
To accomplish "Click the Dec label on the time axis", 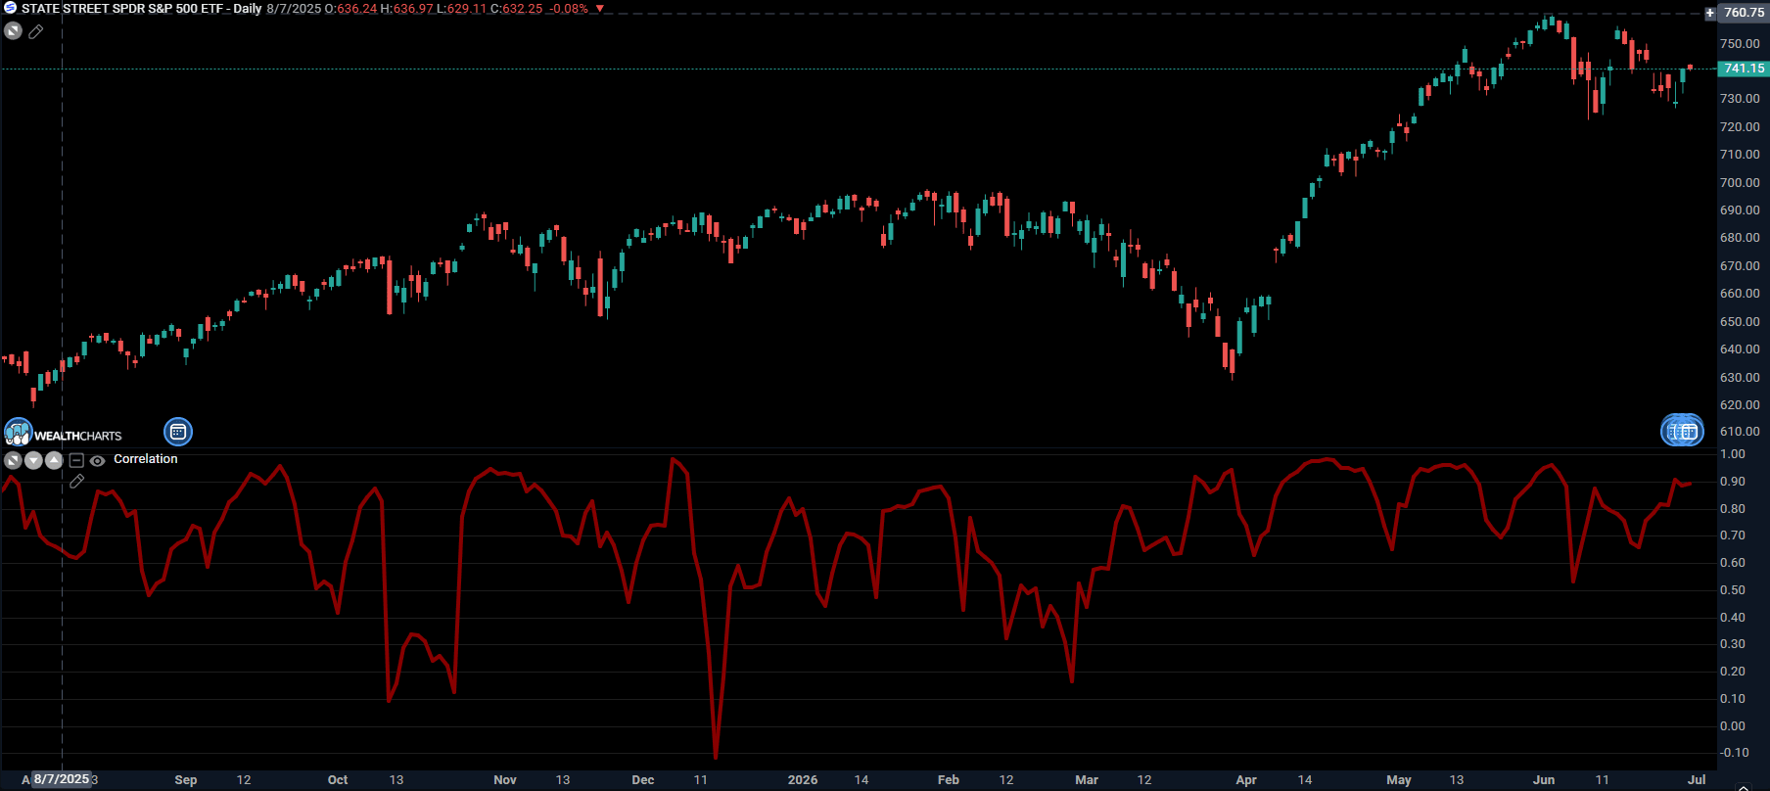I will click(x=643, y=780).
